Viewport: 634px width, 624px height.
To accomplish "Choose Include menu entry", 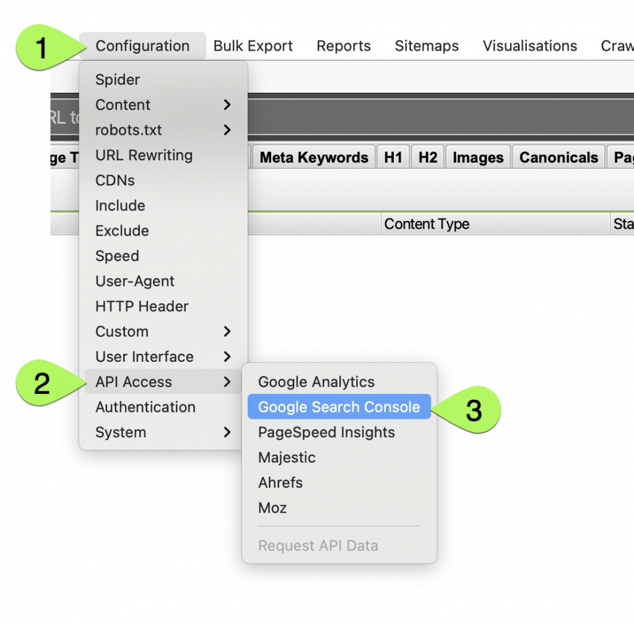I will click(x=163, y=205).
